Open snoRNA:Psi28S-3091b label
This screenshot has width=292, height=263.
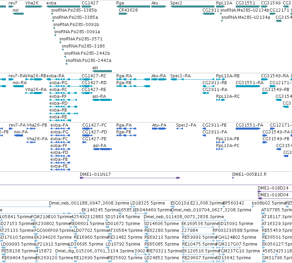pos(76,25)
